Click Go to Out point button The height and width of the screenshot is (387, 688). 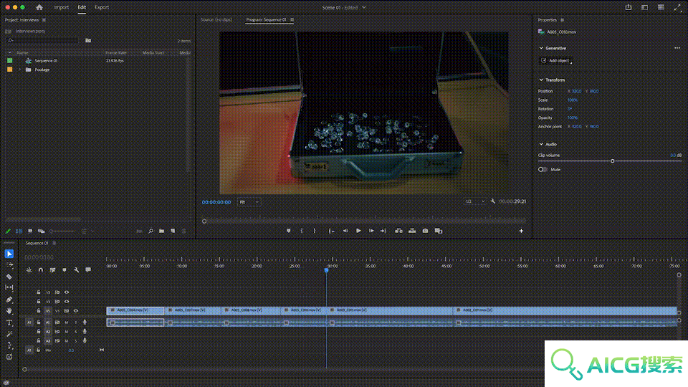click(x=383, y=231)
